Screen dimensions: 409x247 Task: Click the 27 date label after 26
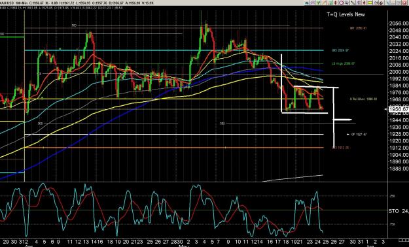pos(342,242)
